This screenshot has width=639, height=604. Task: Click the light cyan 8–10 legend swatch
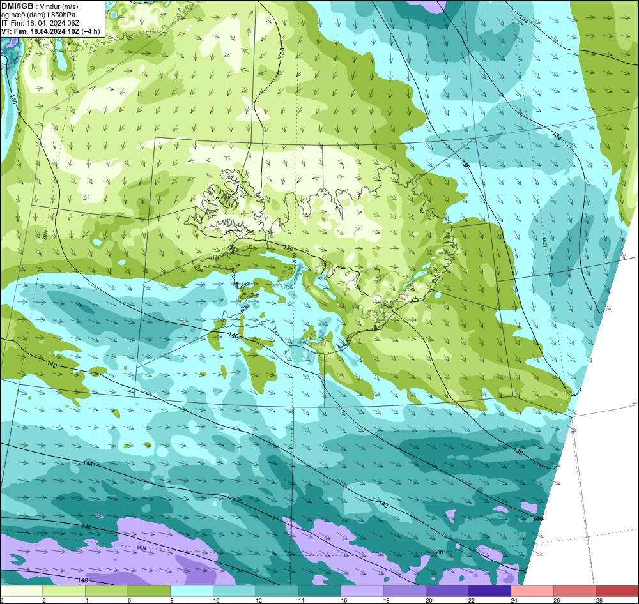coord(192,591)
